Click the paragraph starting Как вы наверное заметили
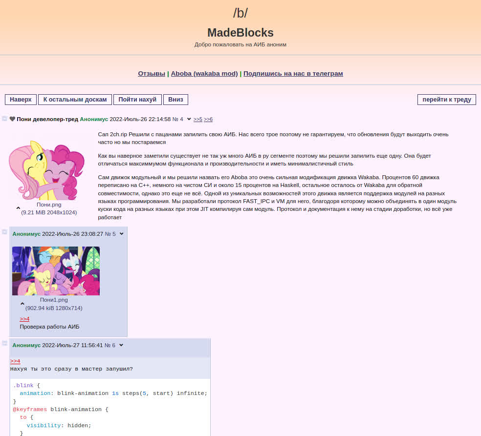 point(264,160)
